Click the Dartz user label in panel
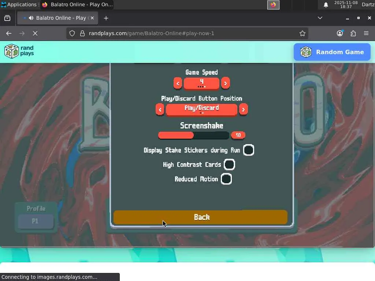Viewport: 375px width, 281px height. [x=368, y=4]
